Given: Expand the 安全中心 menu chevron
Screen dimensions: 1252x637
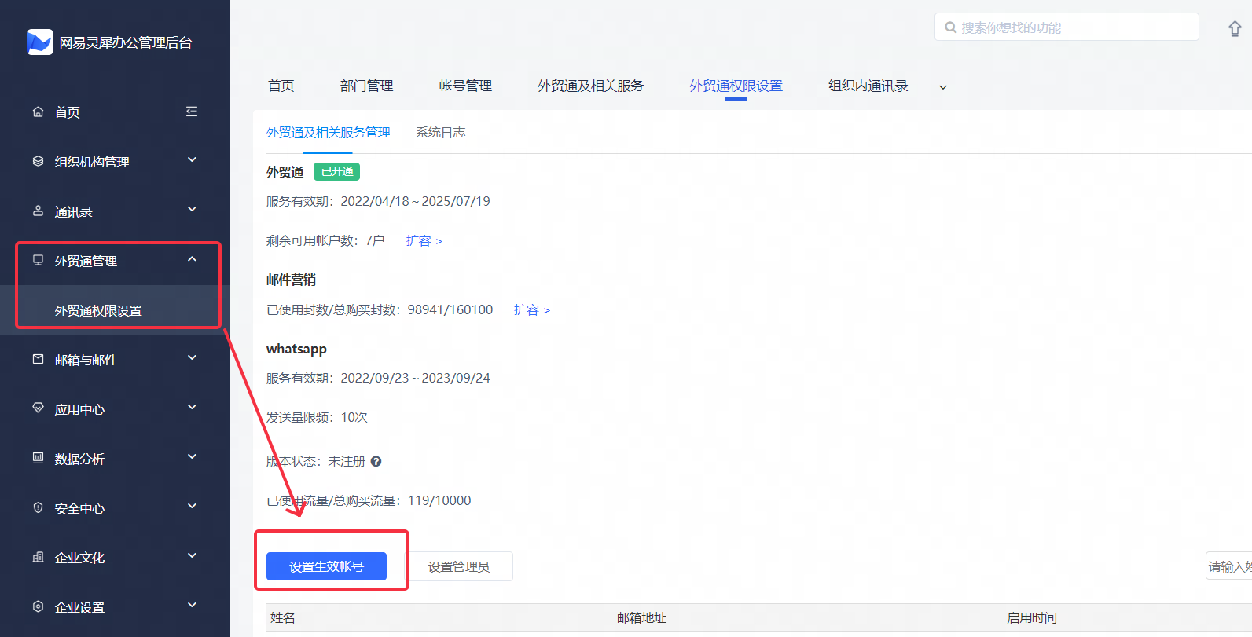Looking at the screenshot, I should click(x=192, y=507).
